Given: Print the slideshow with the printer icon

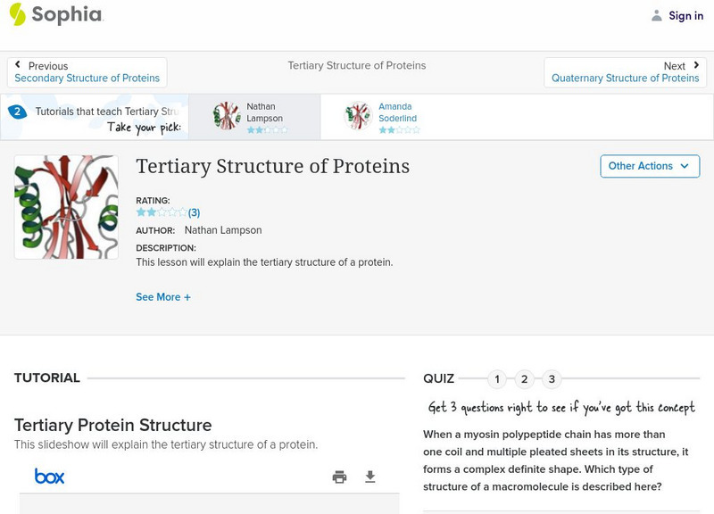Looking at the screenshot, I should point(339,477).
